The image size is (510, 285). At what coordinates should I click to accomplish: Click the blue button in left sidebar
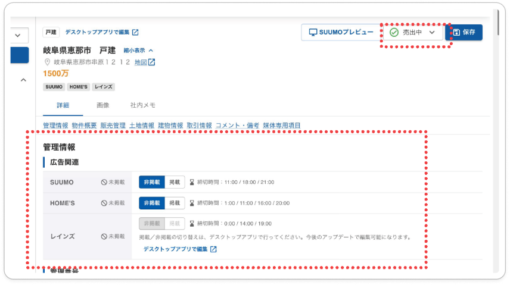click(x=20, y=55)
